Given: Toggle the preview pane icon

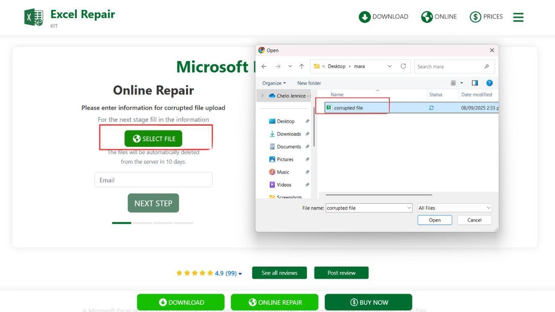Looking at the screenshot, I should [x=475, y=83].
